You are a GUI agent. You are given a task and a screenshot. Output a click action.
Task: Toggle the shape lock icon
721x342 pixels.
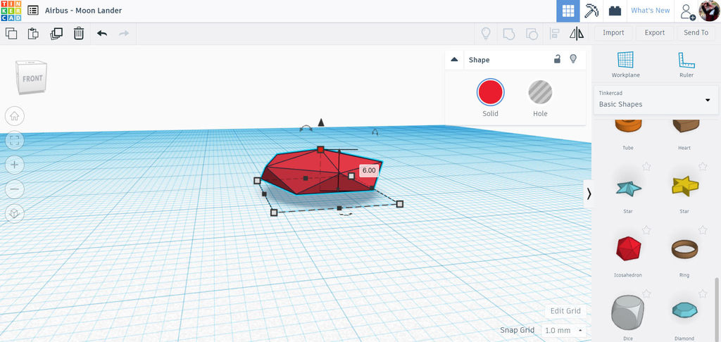557,59
